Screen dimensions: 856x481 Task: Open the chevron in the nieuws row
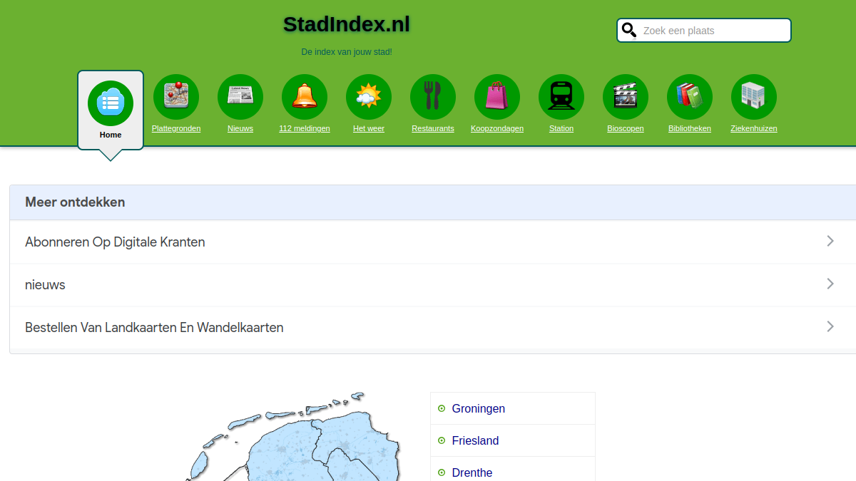830,284
